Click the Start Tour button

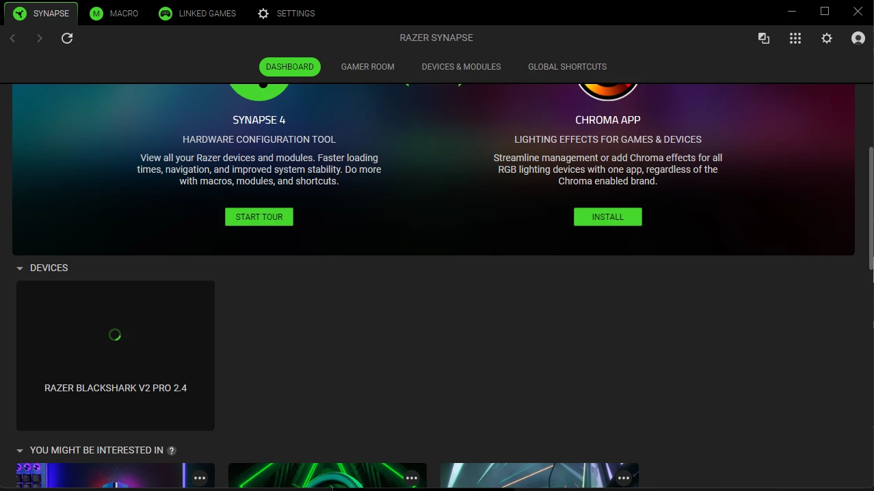coord(259,217)
